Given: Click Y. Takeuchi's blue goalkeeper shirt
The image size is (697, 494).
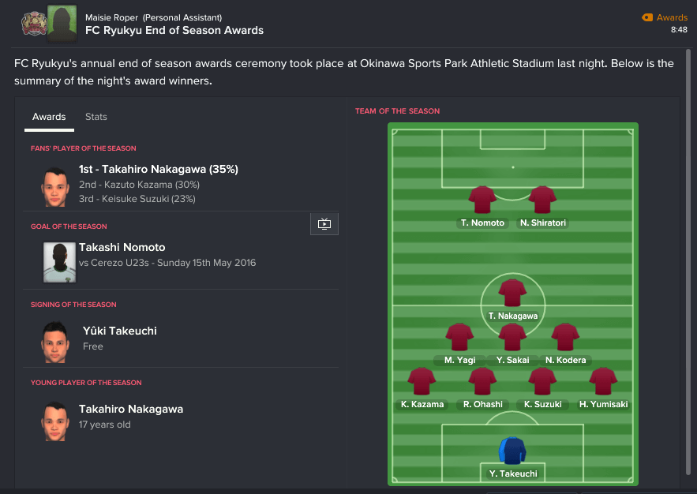Looking at the screenshot, I should click(x=512, y=451).
